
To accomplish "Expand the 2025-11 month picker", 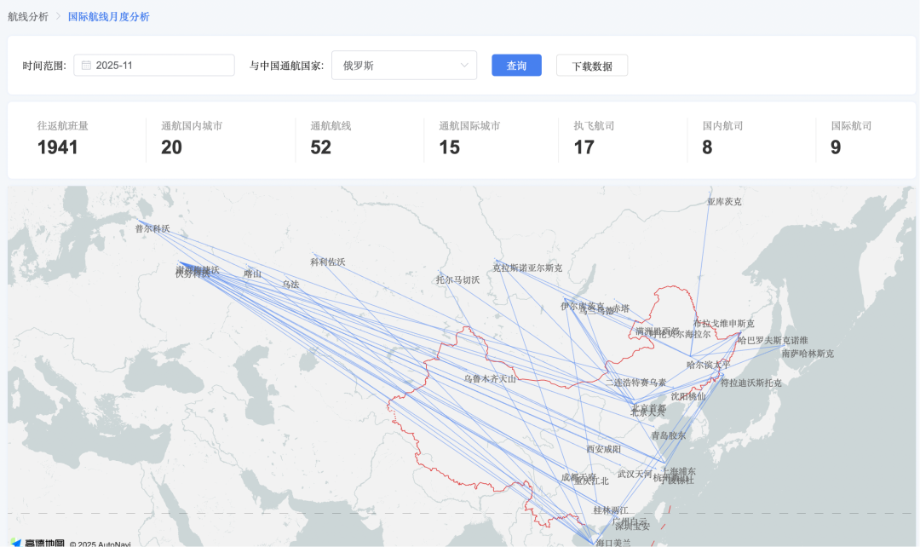I will coord(153,65).
